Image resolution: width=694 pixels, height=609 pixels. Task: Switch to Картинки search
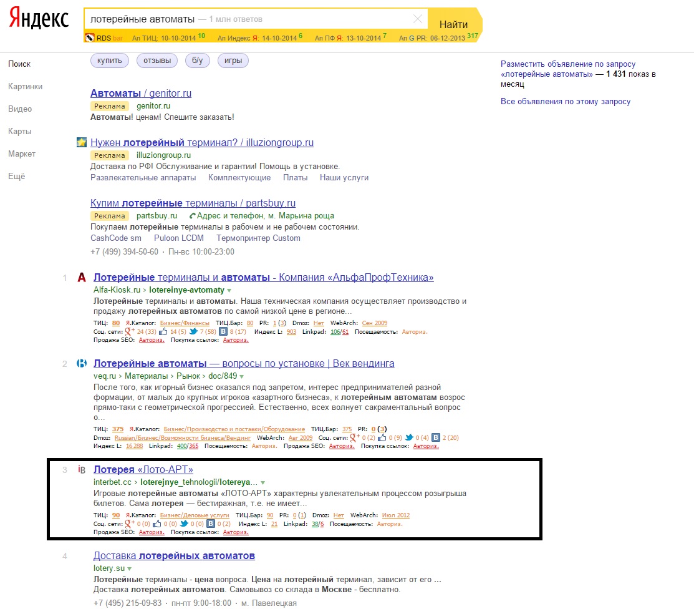[25, 86]
